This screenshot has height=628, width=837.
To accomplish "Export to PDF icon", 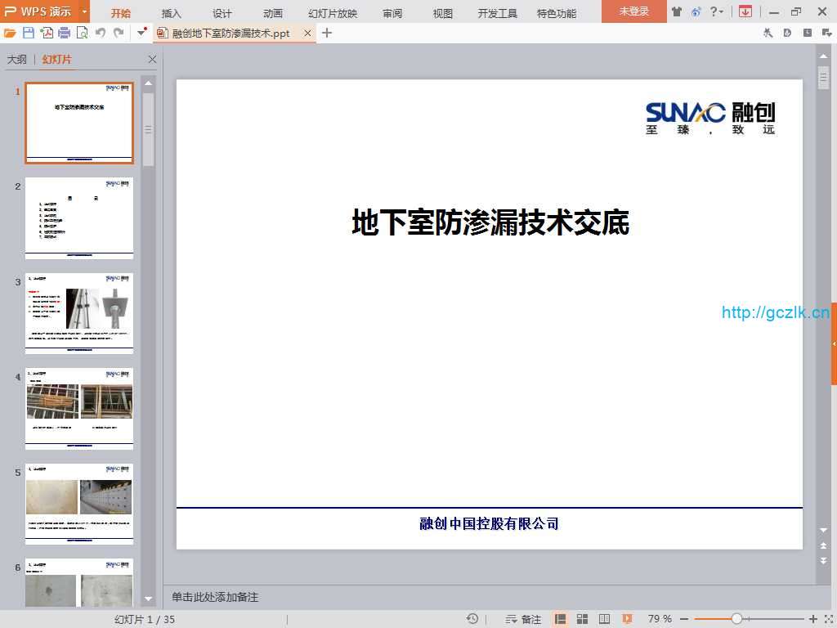I will 47,33.
